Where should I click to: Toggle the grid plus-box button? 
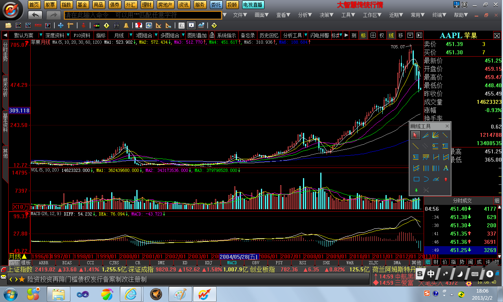click(x=373, y=35)
